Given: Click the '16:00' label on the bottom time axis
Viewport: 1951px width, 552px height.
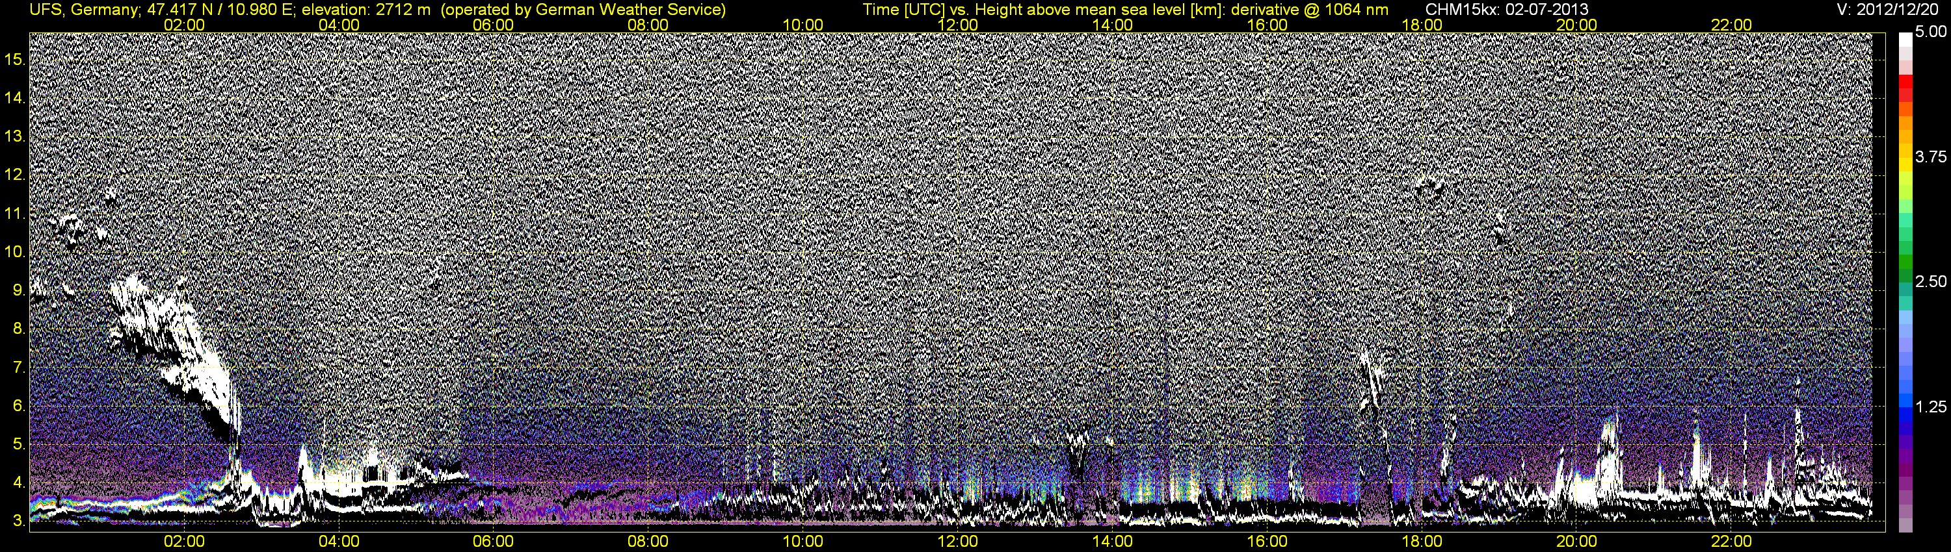Looking at the screenshot, I should tap(1267, 542).
